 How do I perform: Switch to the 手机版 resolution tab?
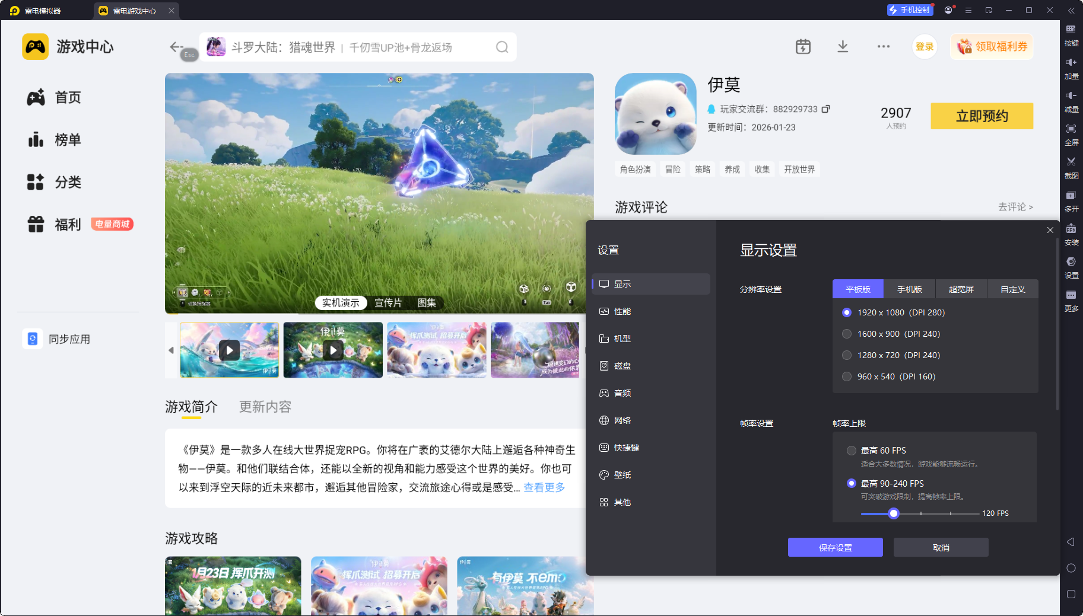click(x=910, y=289)
